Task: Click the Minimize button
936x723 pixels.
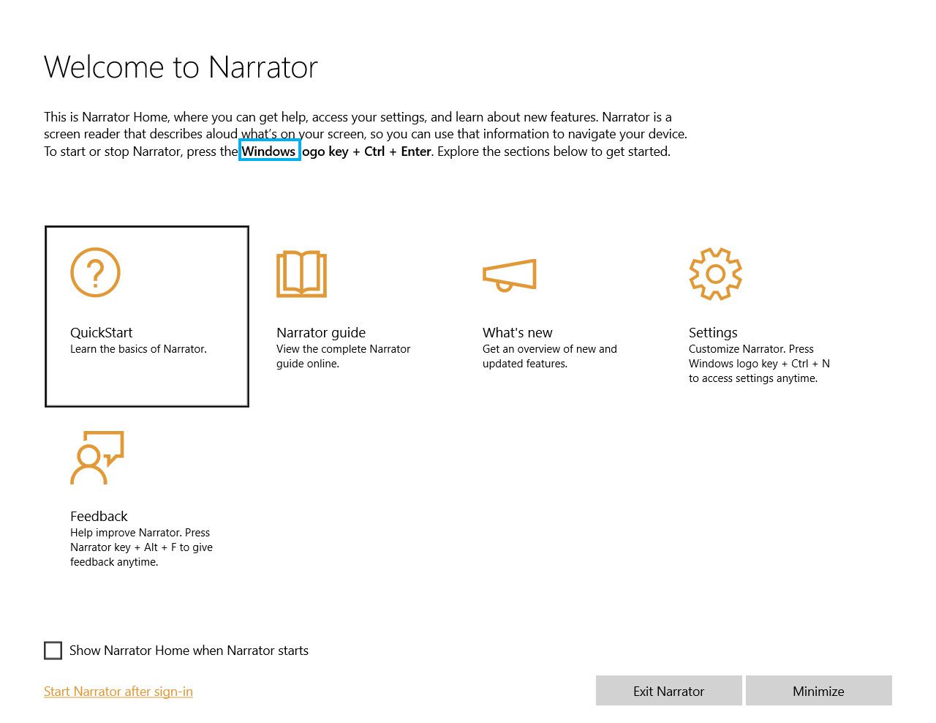Action: pos(819,691)
